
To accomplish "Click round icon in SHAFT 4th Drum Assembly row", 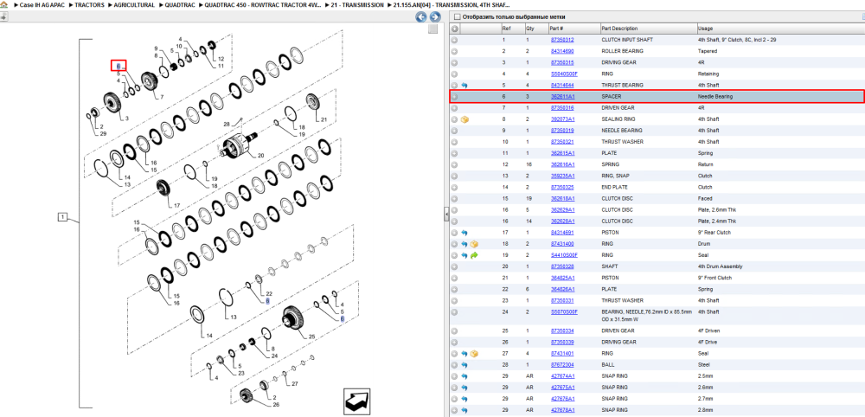I will 455,266.
